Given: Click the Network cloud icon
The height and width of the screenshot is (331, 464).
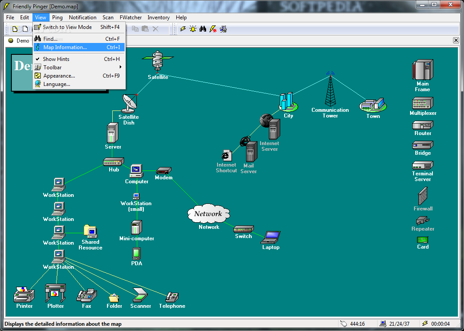Looking at the screenshot, I should (x=209, y=214).
